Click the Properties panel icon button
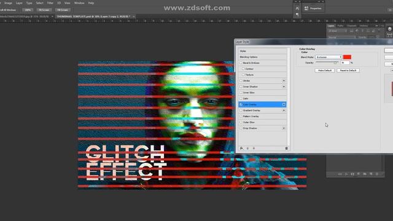The width and height of the screenshot is (393, 221). pyautogui.click(x=313, y=8)
